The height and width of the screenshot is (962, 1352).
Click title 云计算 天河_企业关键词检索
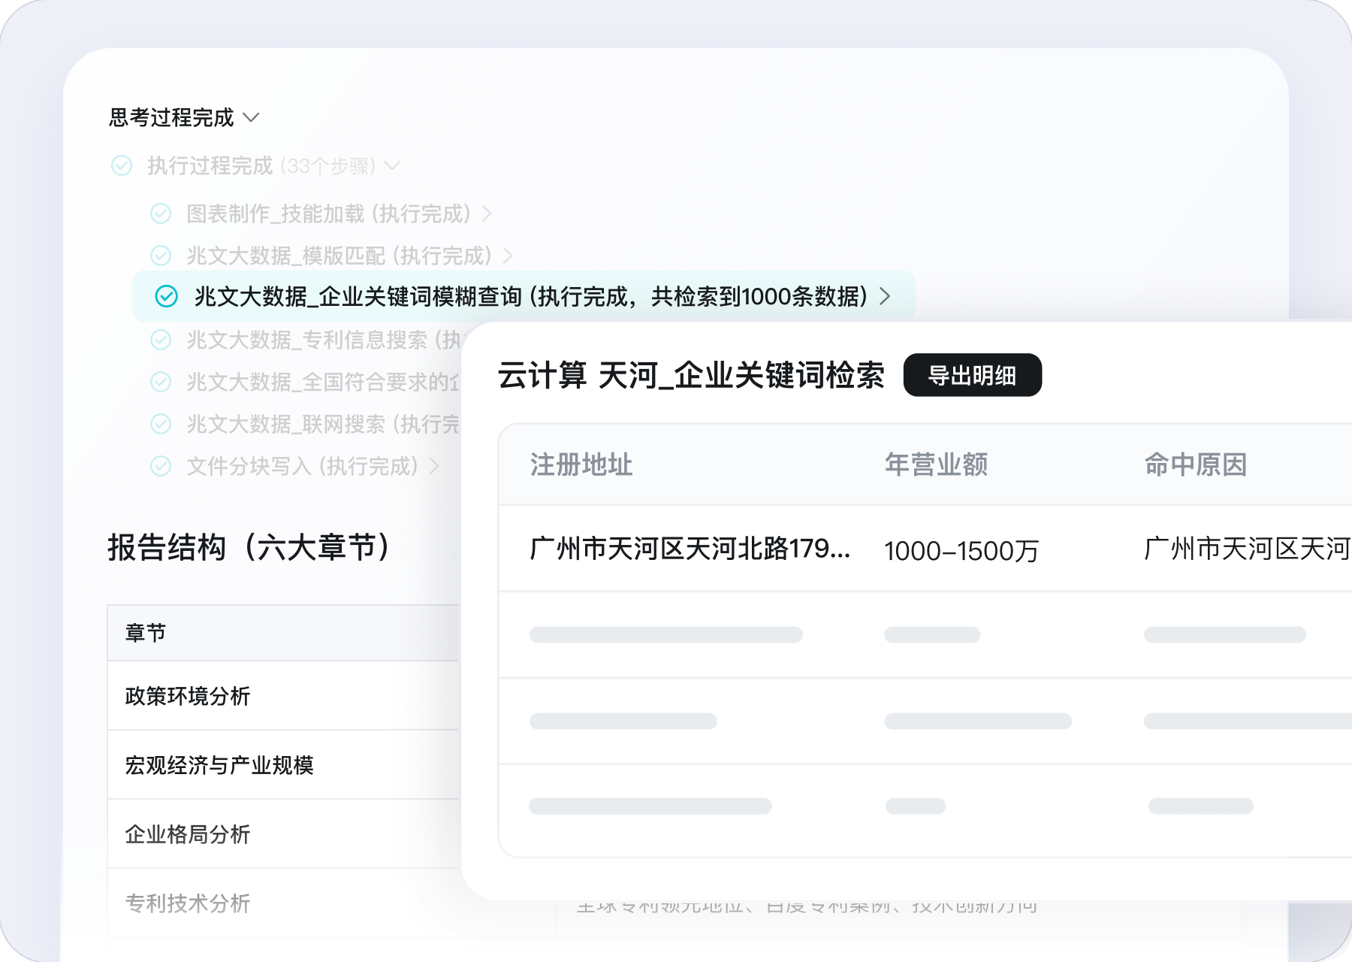pyautogui.click(x=691, y=375)
